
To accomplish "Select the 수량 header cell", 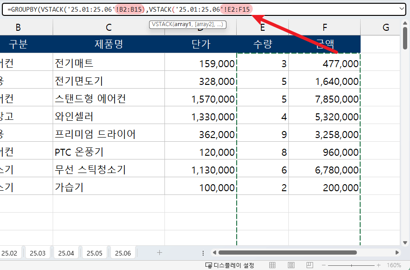I will tap(262, 44).
